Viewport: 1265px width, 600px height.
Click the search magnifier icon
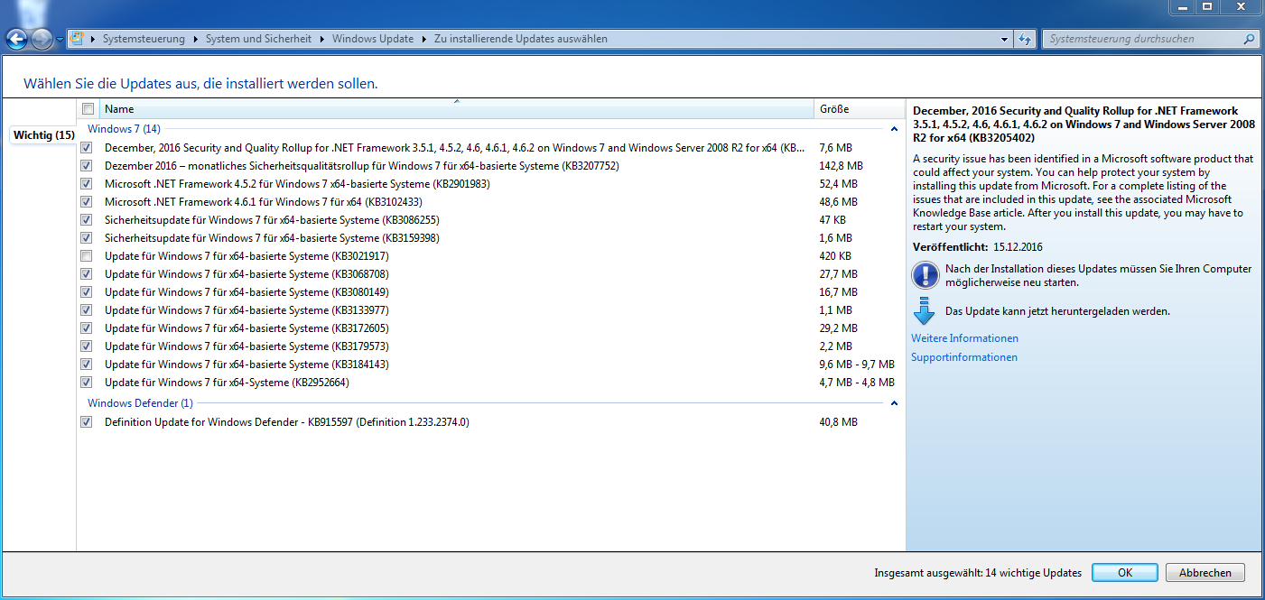click(1250, 39)
